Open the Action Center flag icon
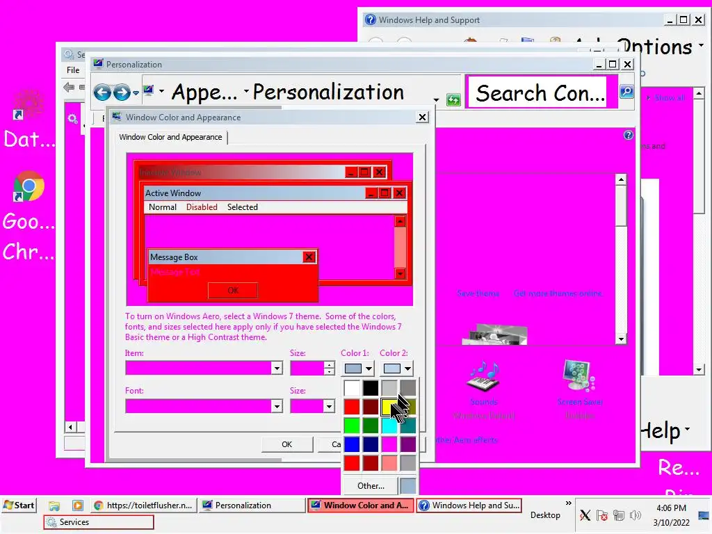Viewport: 712px width, 534px height. coord(602,515)
